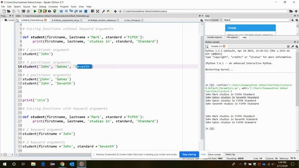Viewport: 299px width, 168px height.
Task: Click the editor pane options icon
Action: coord(201,20)
